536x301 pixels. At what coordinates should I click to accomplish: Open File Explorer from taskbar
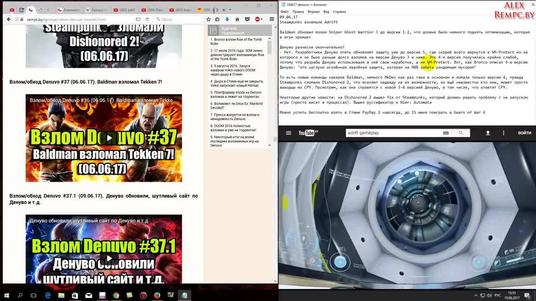tap(61, 296)
